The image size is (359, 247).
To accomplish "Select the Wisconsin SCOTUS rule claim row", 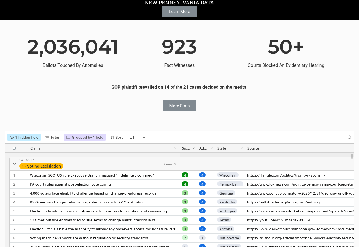I will (x=92, y=175).
